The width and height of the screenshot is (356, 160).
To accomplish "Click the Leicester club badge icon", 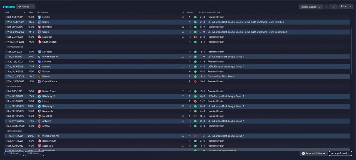I will (x=39, y=52).
